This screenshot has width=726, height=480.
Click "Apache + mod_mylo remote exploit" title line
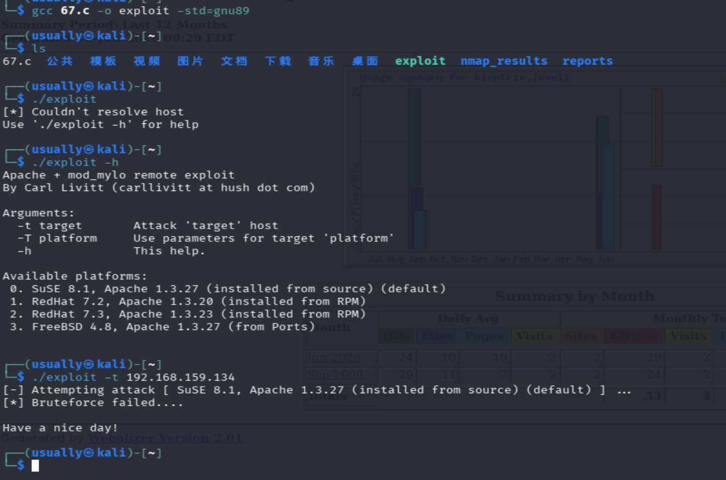tap(118, 175)
